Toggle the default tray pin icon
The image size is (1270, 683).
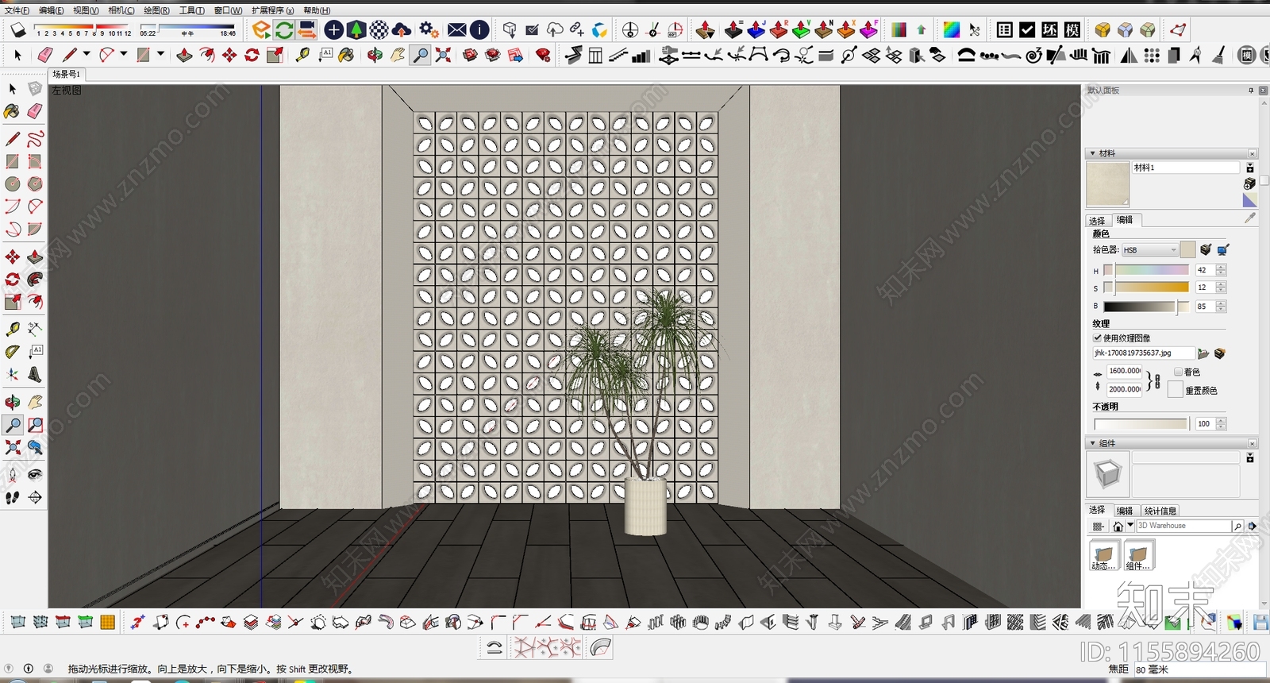click(1251, 91)
